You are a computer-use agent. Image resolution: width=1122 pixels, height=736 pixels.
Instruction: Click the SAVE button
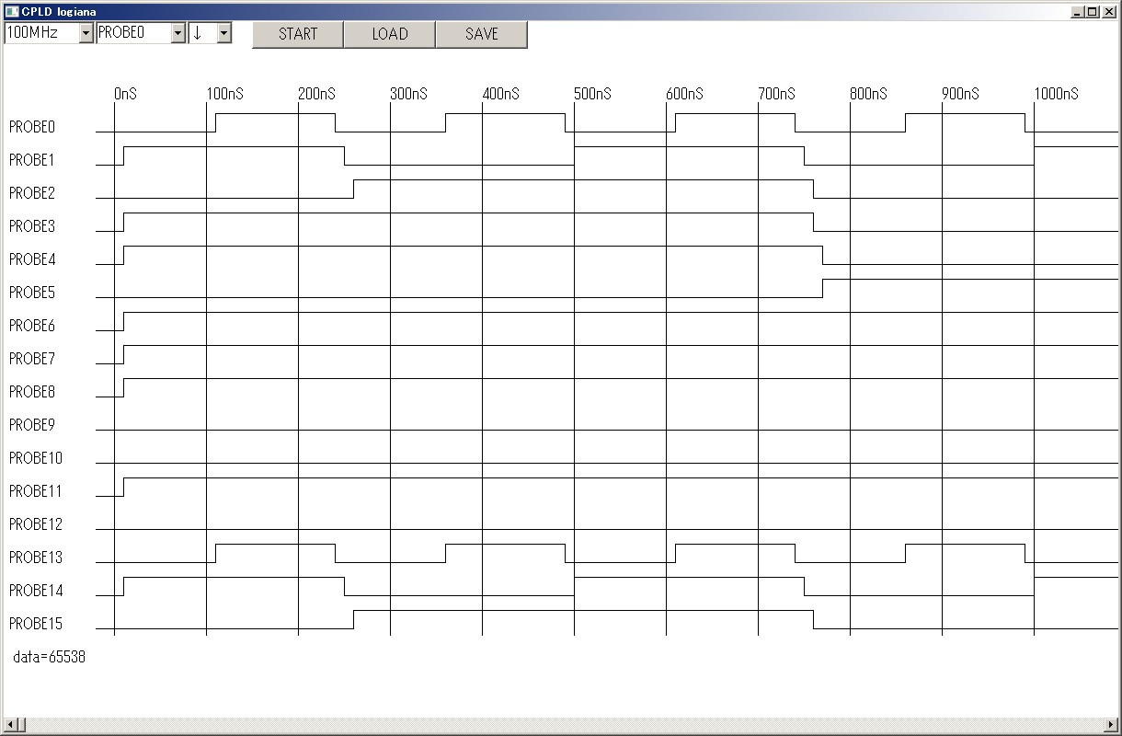click(482, 34)
